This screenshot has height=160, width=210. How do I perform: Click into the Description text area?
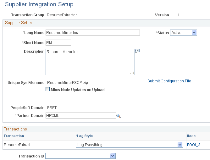coord(90,62)
